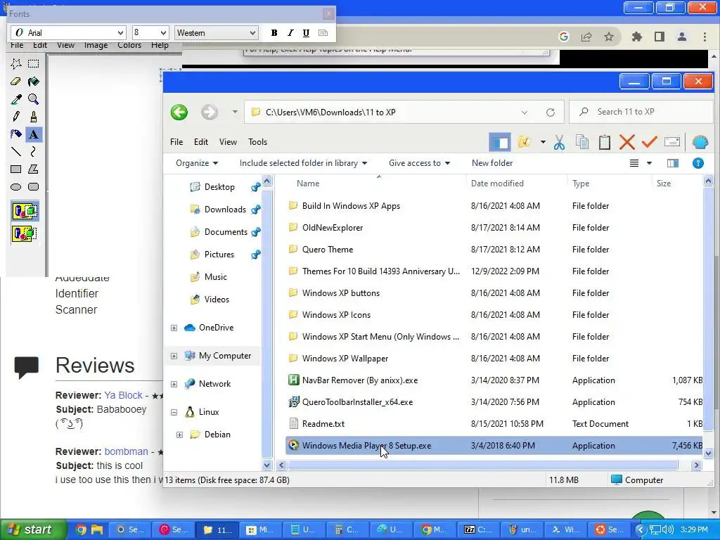The width and height of the screenshot is (720, 540).
Task: Click the Cut scissors icon in Explorer toolbar
Action: pos(559,142)
